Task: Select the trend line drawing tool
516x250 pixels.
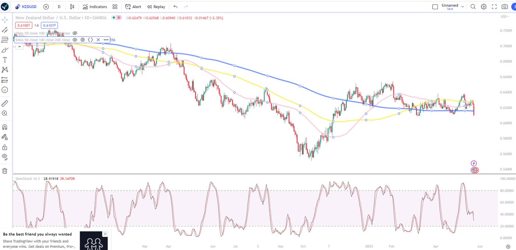Action: point(5,30)
